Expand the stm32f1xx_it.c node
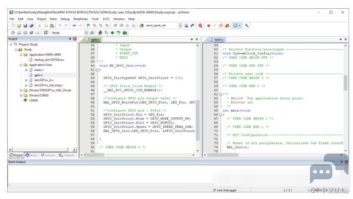This screenshot has width=353, height=199. pos(26,80)
